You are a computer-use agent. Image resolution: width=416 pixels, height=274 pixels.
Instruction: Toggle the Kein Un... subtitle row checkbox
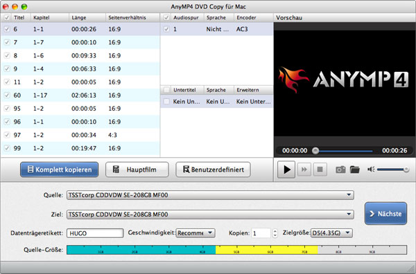coord(166,102)
